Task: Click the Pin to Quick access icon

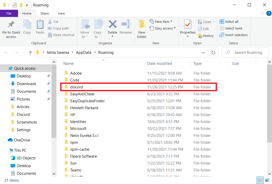Action: (x=11, y=25)
